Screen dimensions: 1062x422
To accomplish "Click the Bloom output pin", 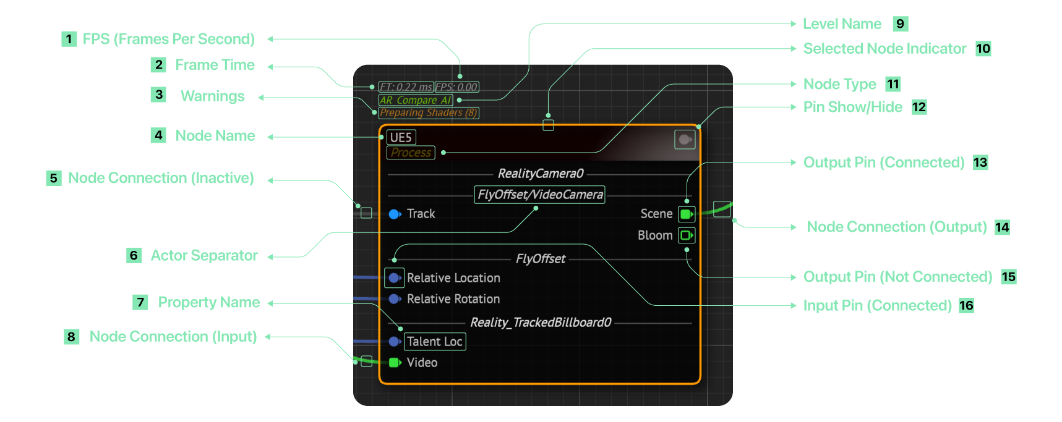I will click(687, 235).
